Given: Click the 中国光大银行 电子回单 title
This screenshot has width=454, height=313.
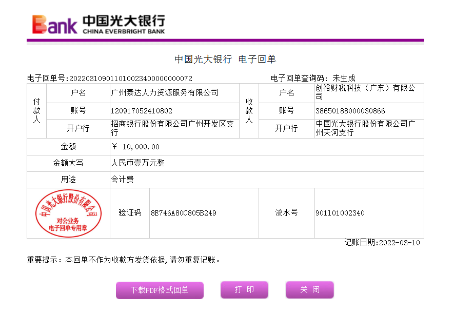Looking at the screenshot, I should click(x=225, y=60).
